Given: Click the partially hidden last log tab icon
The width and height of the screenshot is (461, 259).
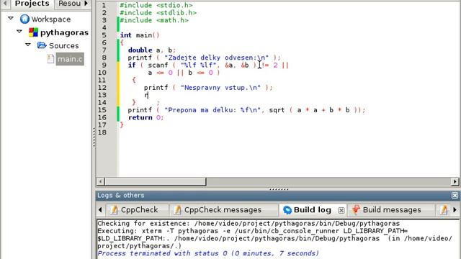Looking at the screenshot, I should 444,209.
